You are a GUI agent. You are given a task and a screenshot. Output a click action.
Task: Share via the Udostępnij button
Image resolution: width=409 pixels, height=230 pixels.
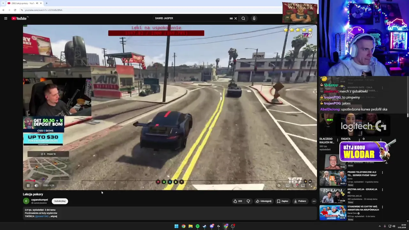(263, 201)
